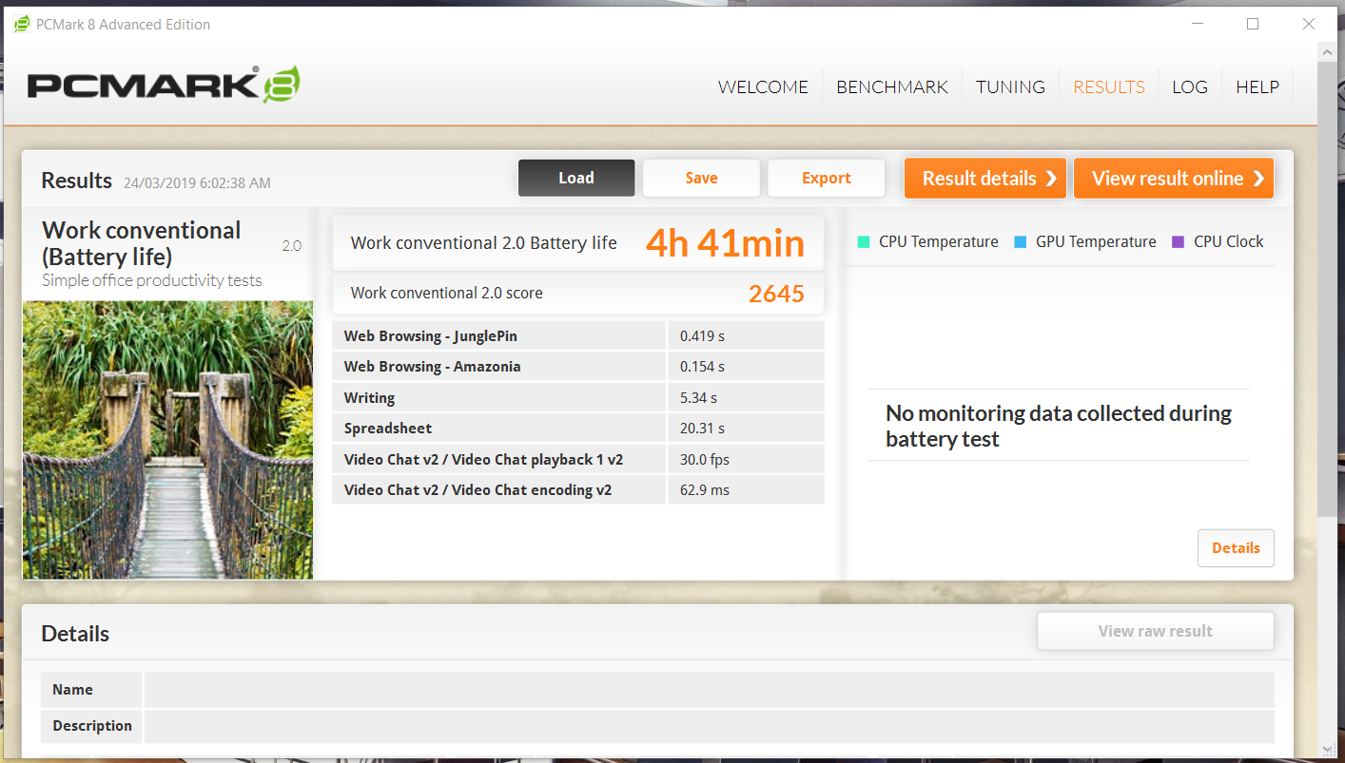
Task: Click View result online
Action: 1174,178
